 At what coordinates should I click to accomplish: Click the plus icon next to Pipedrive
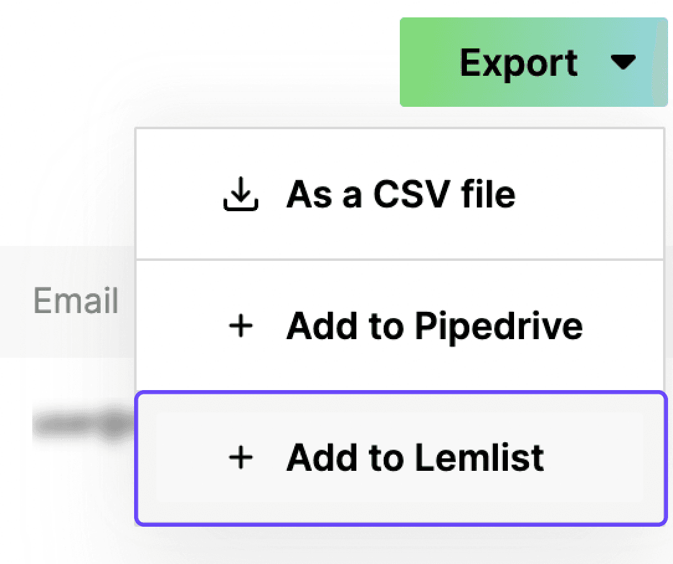pyautogui.click(x=240, y=326)
